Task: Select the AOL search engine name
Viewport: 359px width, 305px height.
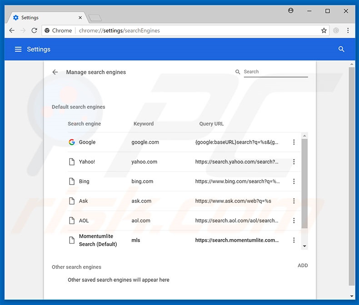Action: pyautogui.click(x=84, y=221)
